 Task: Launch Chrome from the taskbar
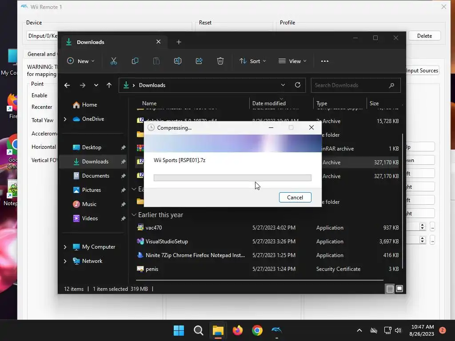(257, 330)
